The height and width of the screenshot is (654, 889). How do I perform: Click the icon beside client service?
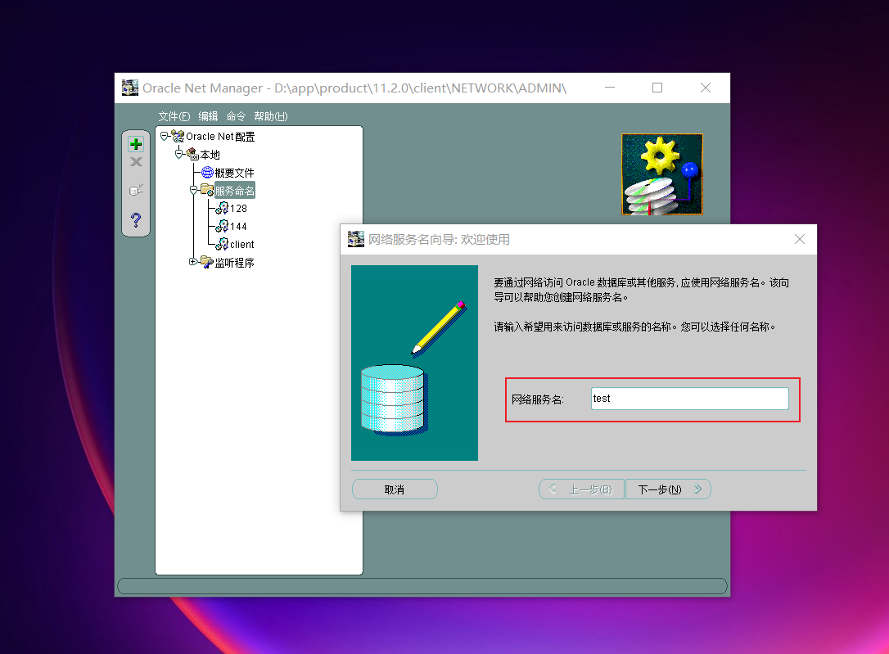(222, 244)
